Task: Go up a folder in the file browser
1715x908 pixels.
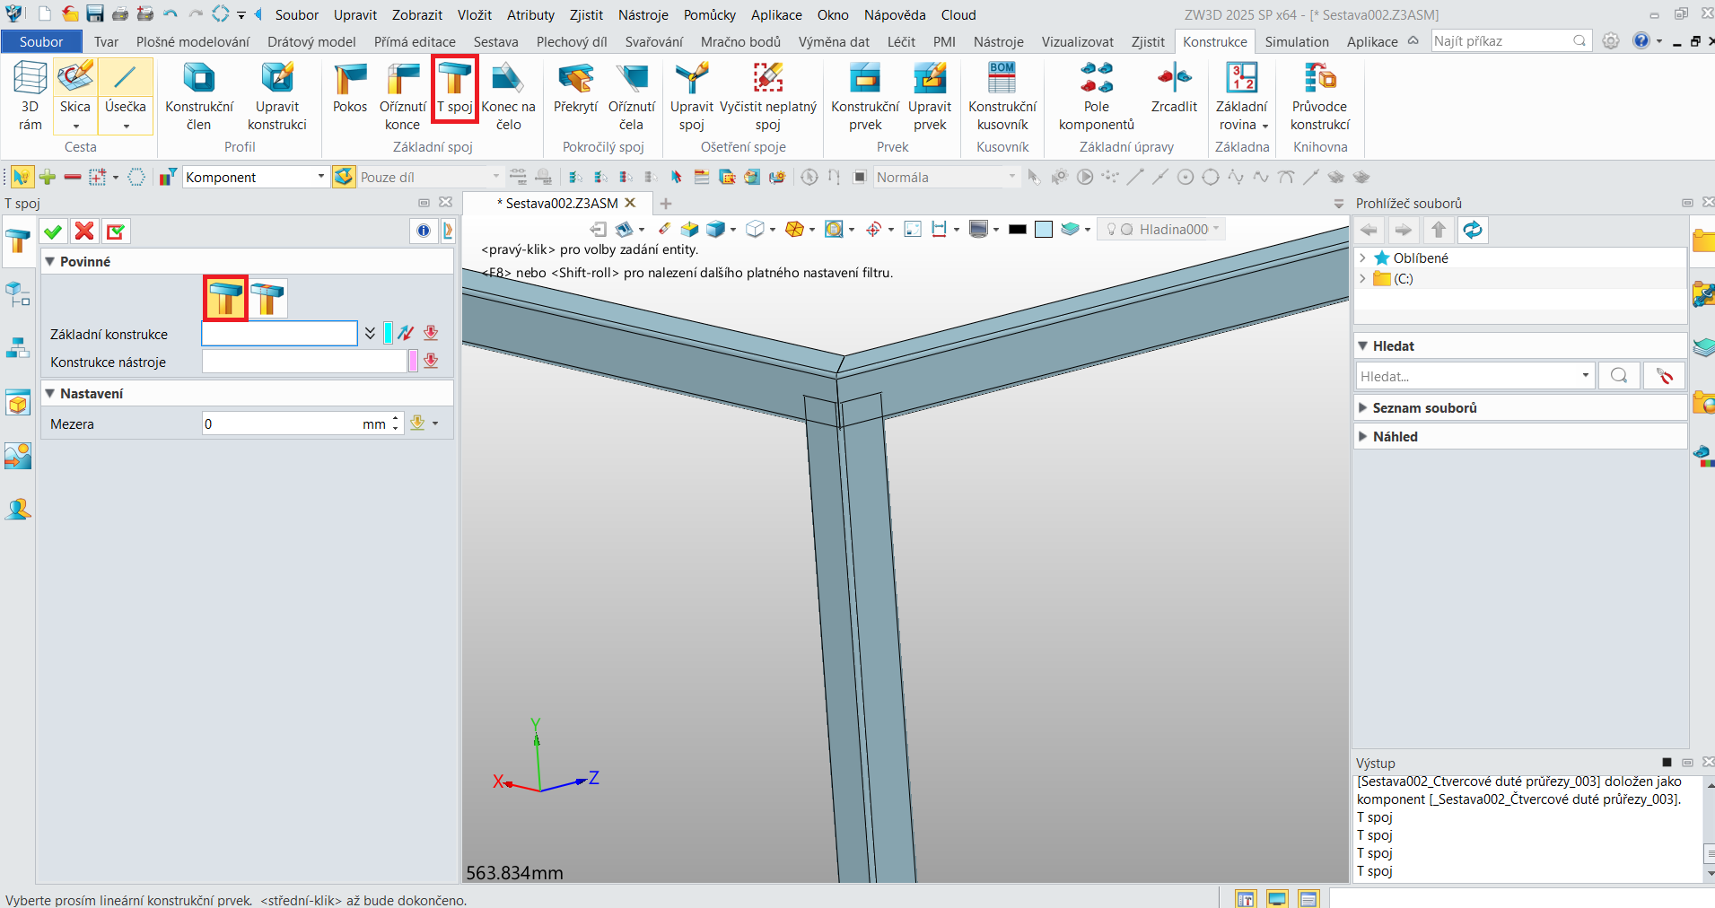Action: coord(1438,230)
